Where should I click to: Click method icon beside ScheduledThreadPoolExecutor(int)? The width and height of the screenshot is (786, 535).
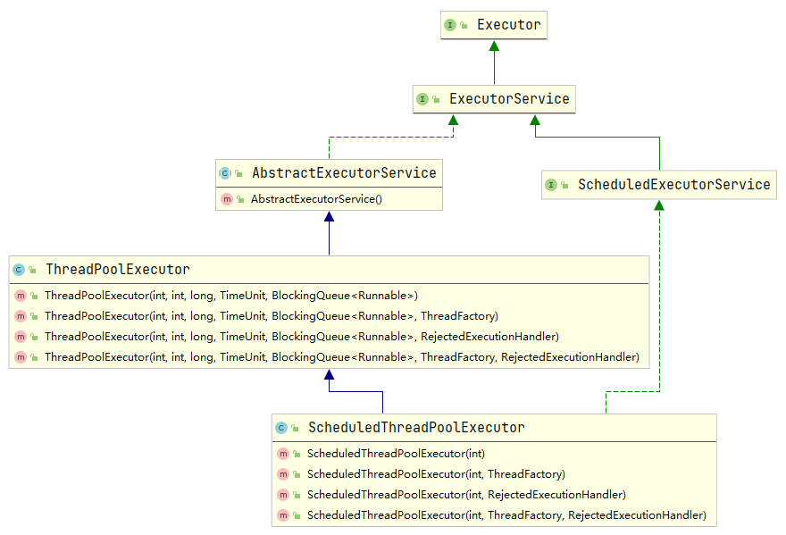click(283, 454)
